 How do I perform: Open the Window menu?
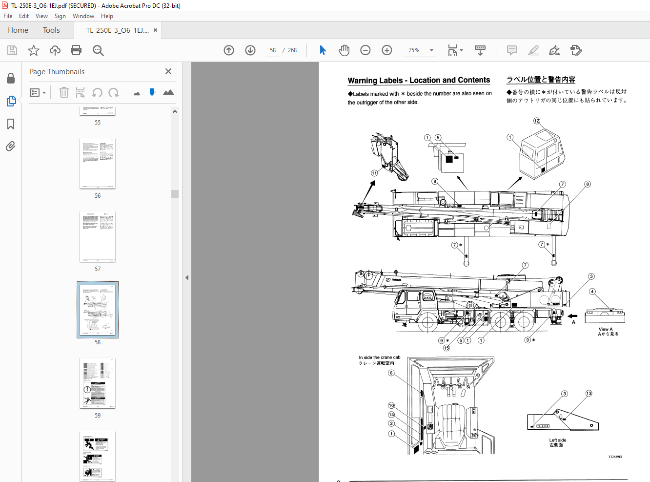coord(83,16)
